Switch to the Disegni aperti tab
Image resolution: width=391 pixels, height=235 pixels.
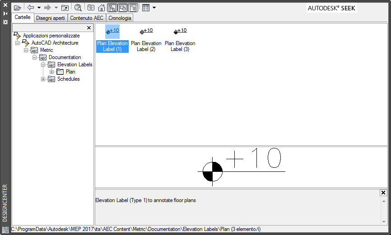pyautogui.click(x=51, y=18)
